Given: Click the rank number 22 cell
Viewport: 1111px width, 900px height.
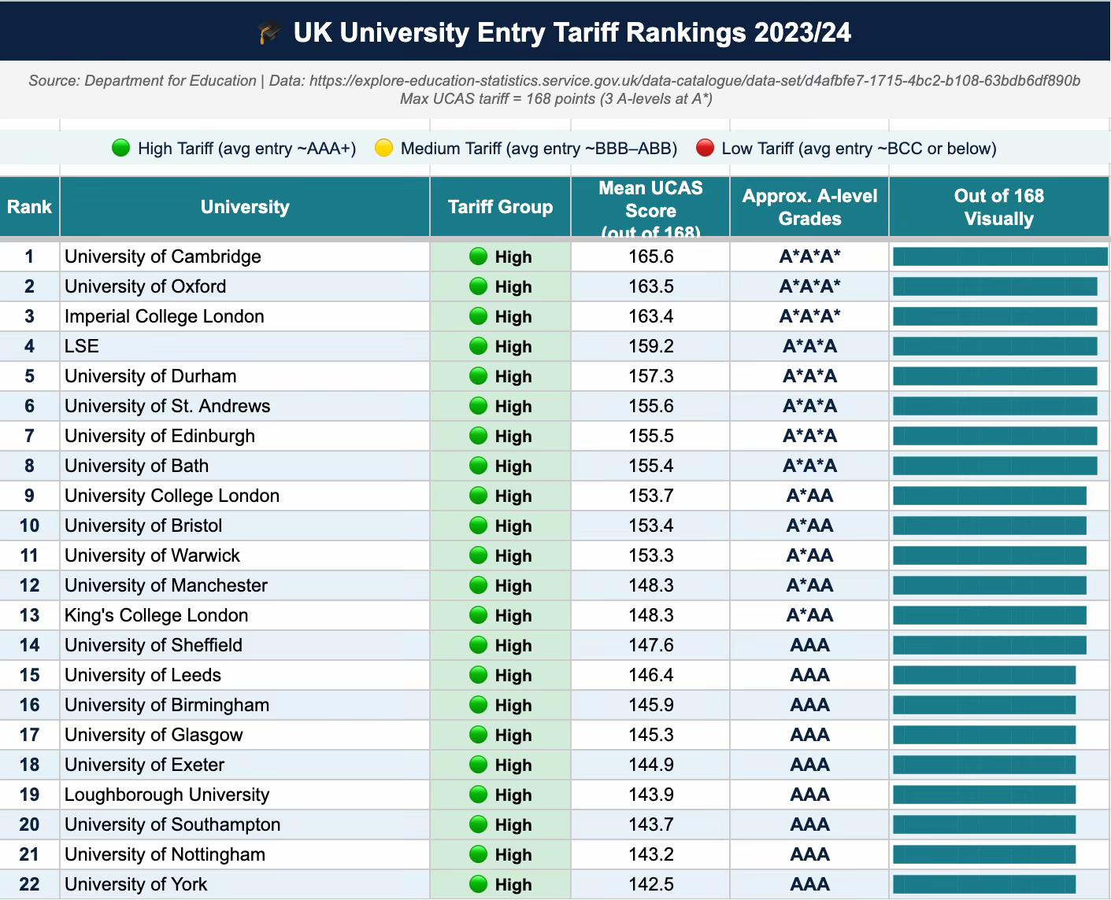Looking at the screenshot, I should click(x=30, y=884).
